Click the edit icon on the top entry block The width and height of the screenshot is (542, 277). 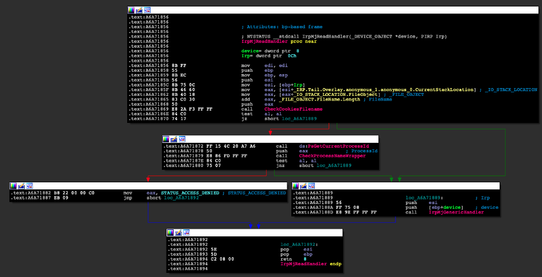pyautogui.click(x=139, y=11)
